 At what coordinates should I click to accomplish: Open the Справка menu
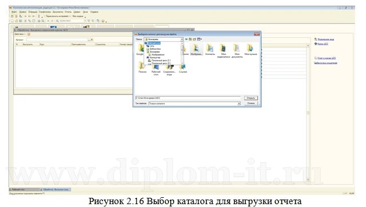click(94, 12)
